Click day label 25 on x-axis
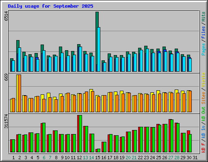208x162 pixels. tap(158, 158)
